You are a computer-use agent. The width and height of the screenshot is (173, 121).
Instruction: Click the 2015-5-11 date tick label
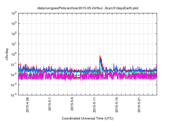(95, 105)
